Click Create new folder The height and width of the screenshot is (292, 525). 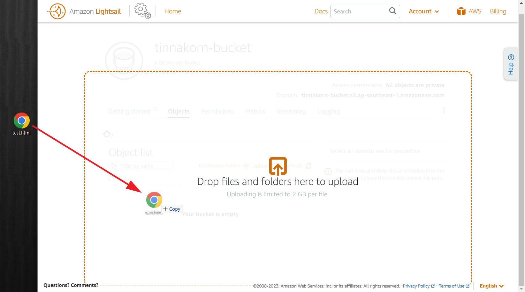click(224, 166)
